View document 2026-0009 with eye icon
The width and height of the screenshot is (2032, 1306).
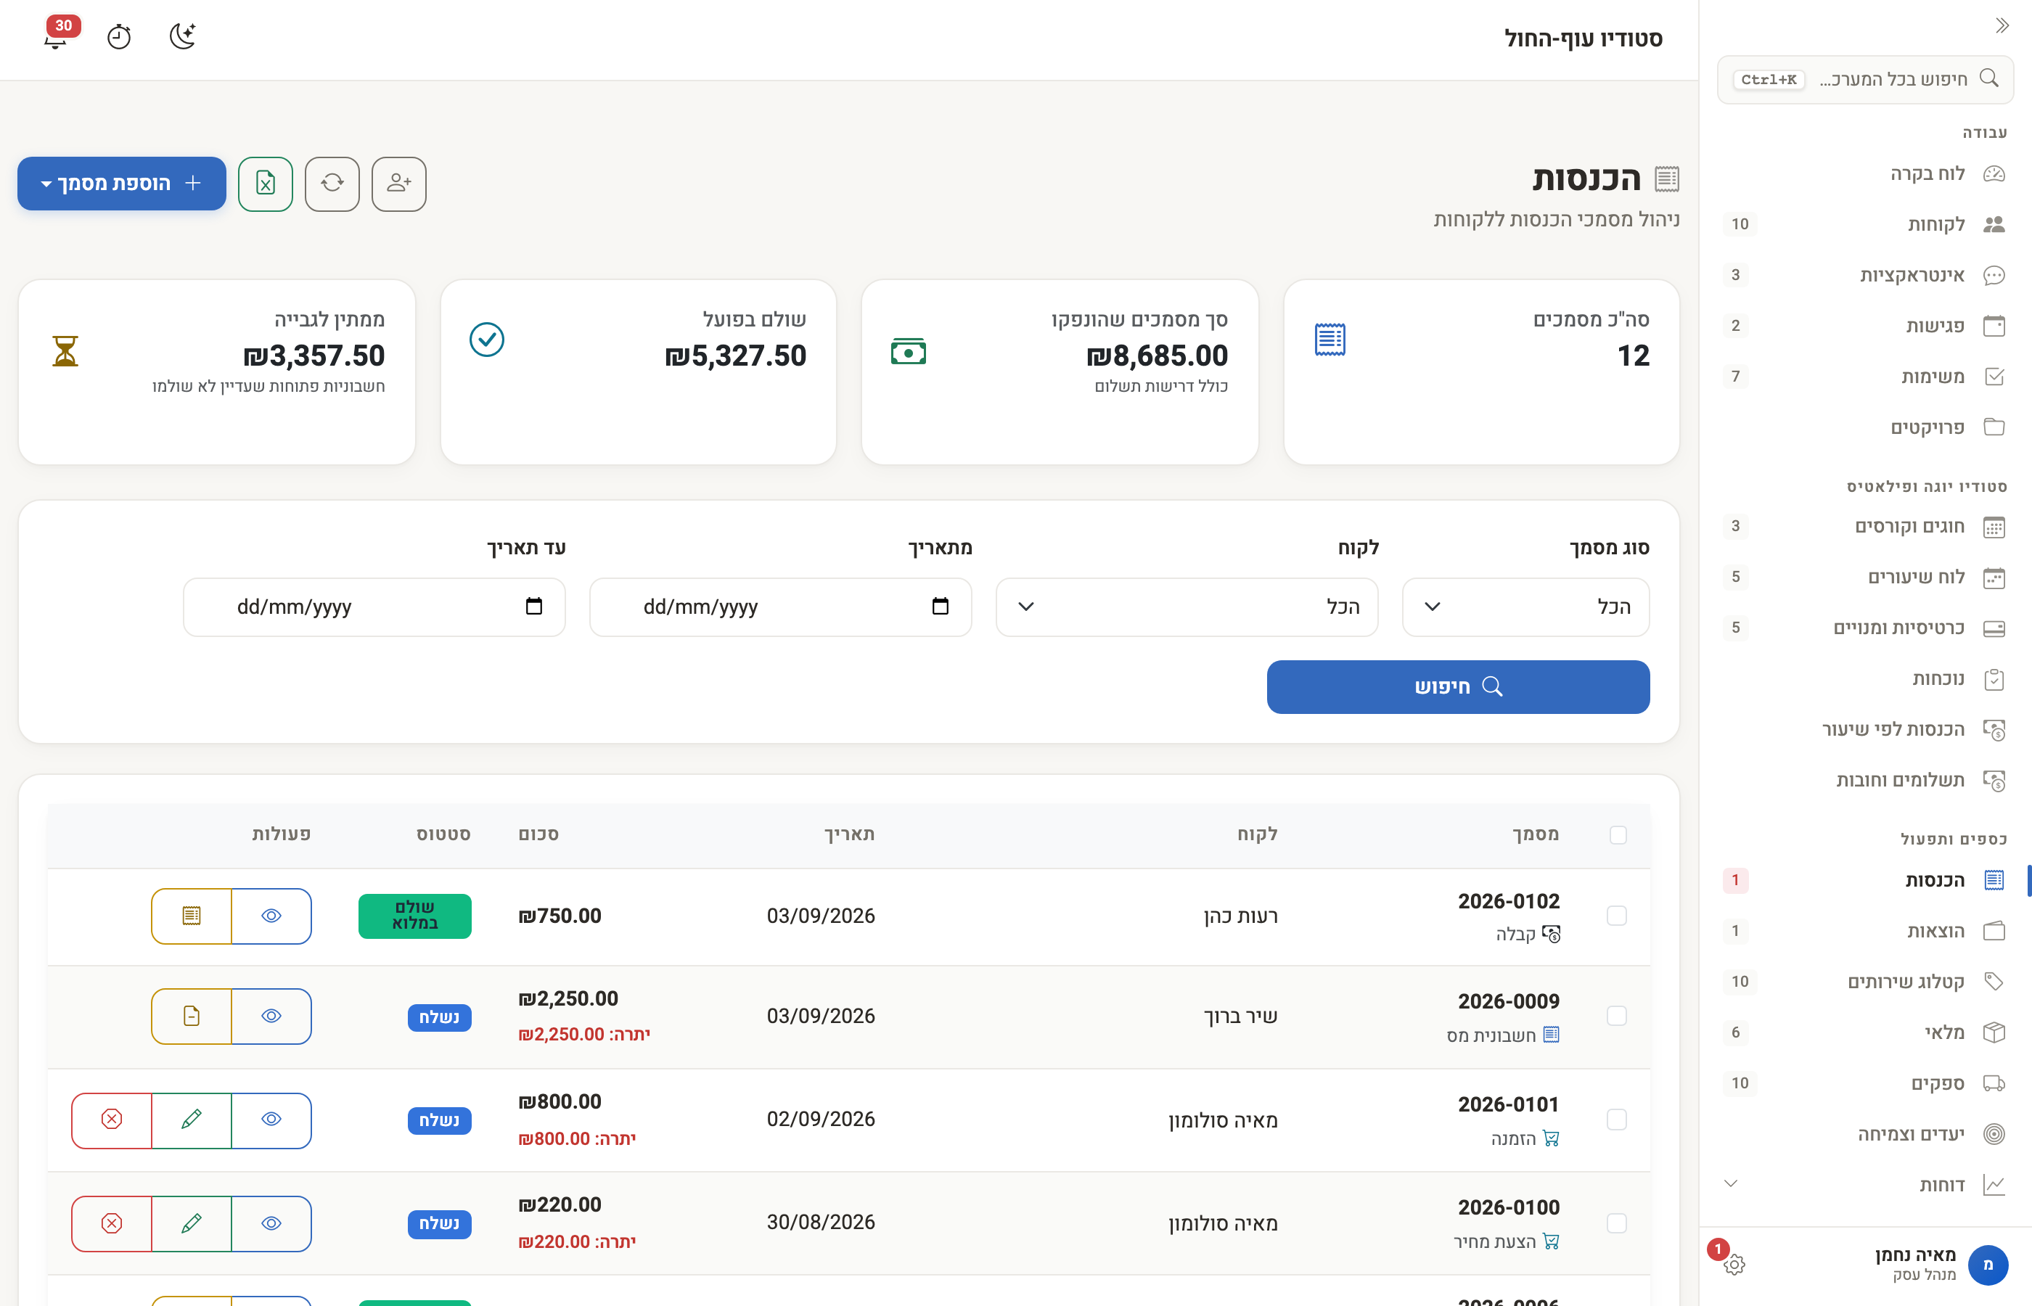(x=271, y=1016)
